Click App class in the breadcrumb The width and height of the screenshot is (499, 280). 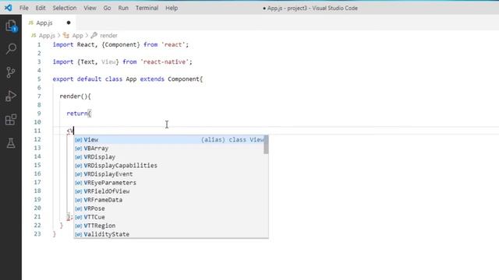(x=77, y=36)
